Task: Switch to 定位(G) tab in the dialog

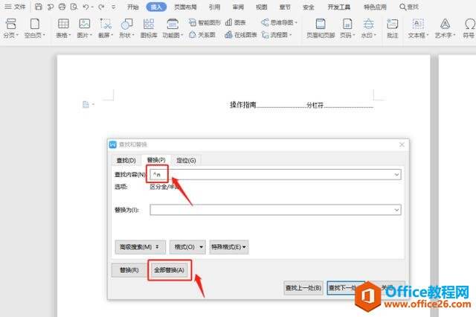Action: point(186,160)
